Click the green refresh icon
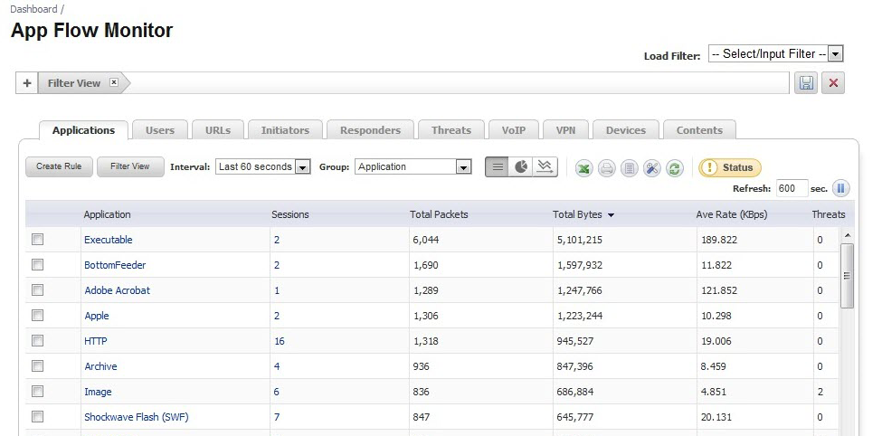The width and height of the screenshot is (882, 436). click(675, 168)
